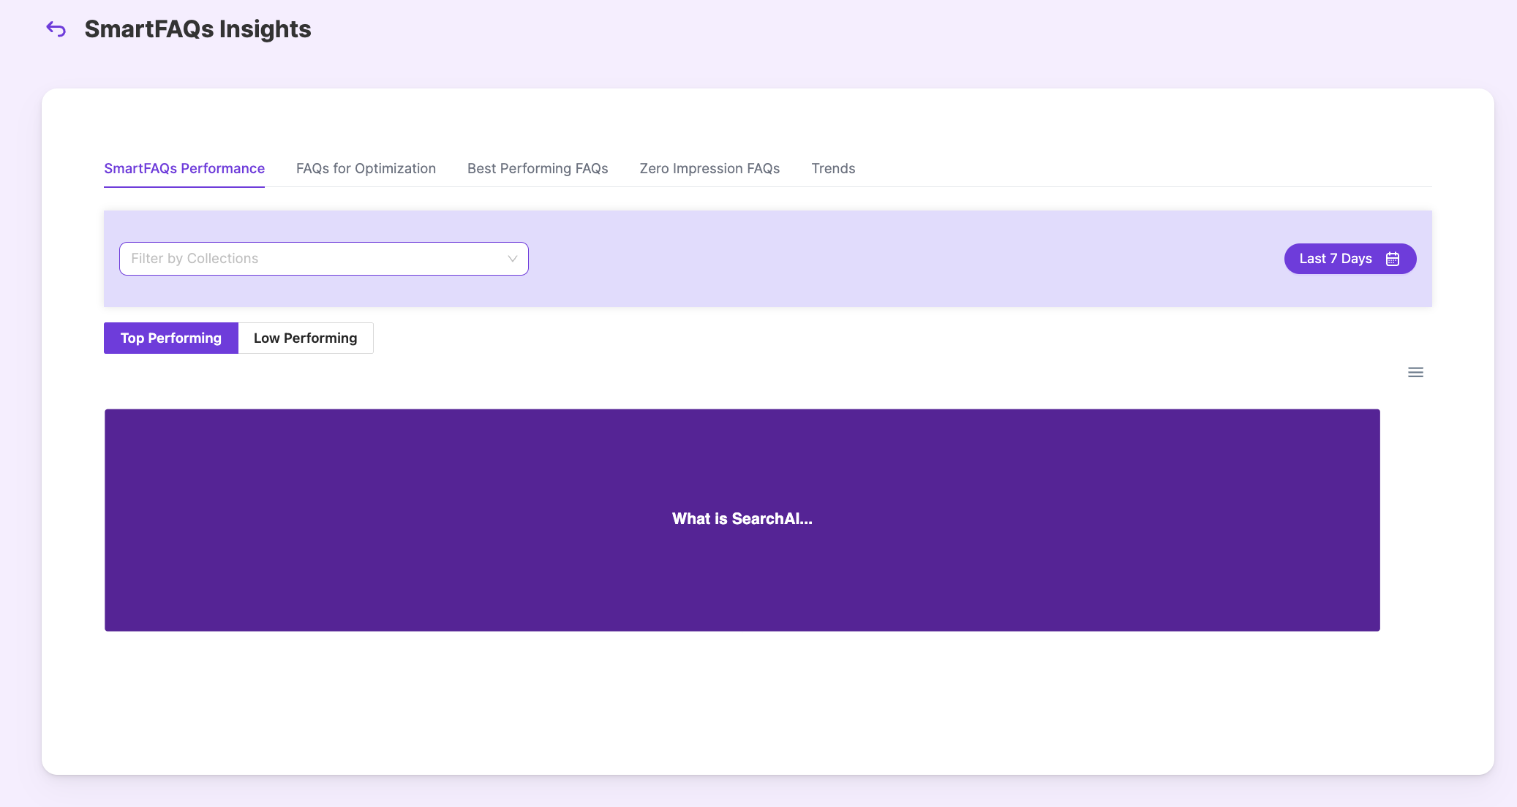Expand the Filter by Collections chevron
The width and height of the screenshot is (1517, 807).
(x=512, y=259)
